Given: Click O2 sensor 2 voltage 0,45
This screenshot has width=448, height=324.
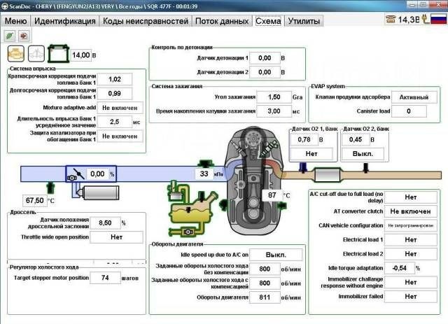Looking at the screenshot, I should tap(356, 139).
